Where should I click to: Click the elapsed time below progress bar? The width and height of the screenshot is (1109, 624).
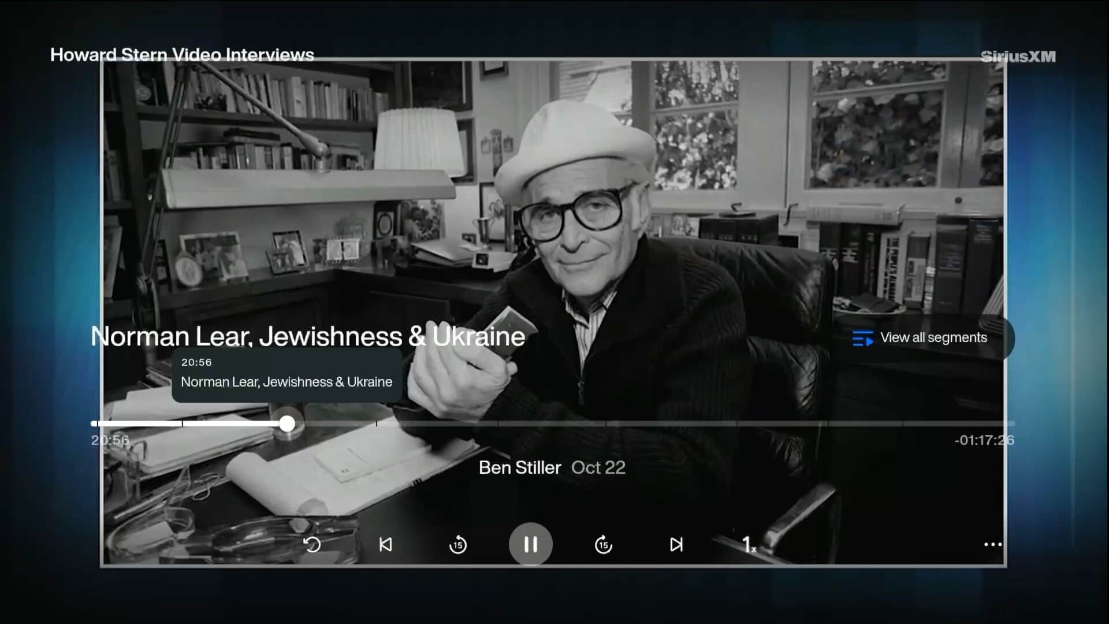[110, 440]
